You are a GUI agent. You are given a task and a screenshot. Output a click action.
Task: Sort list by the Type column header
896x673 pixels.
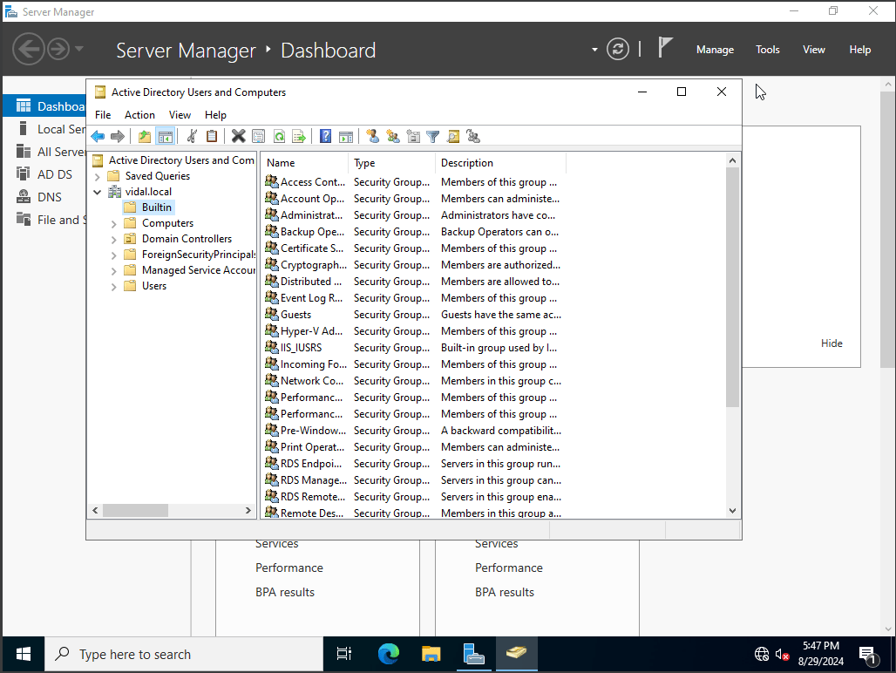391,163
